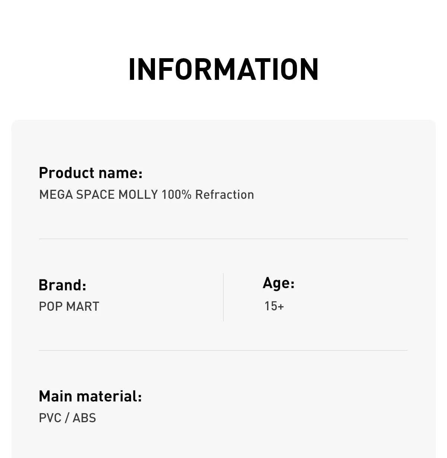Click the word POP under Brand

pyautogui.click(x=51, y=307)
